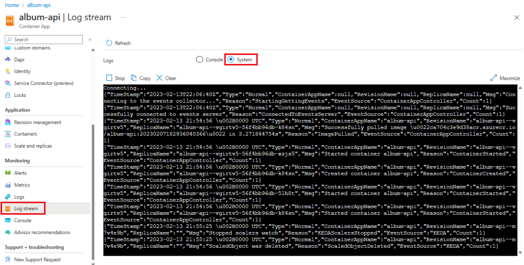Click the Log stream orange icon
This screenshot has height=265, width=524.
(x=8, y=208)
